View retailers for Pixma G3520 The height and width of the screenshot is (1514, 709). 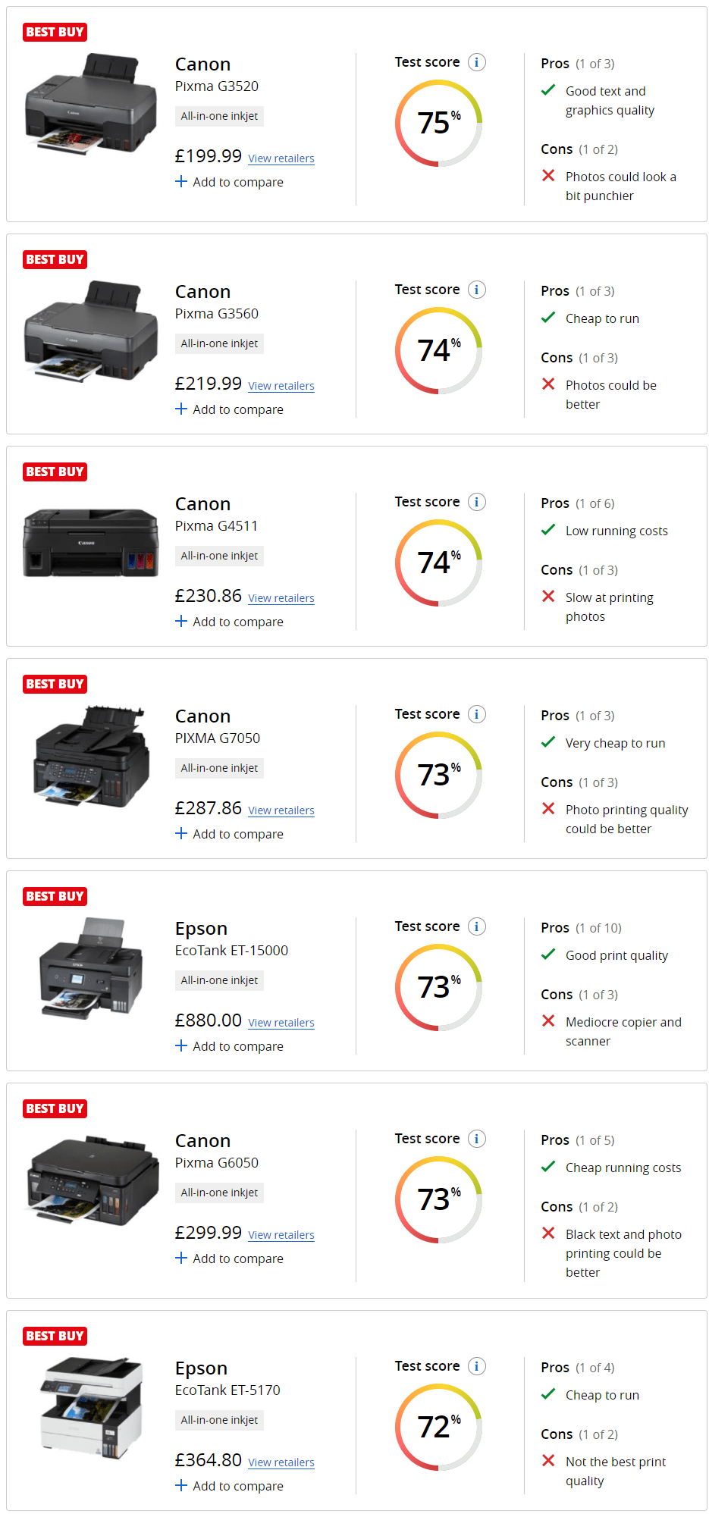(281, 158)
